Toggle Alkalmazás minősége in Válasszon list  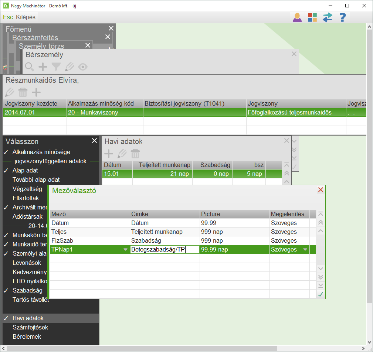tap(41, 152)
